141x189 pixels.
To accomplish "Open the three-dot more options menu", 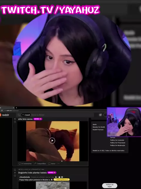I will click(58, 164).
